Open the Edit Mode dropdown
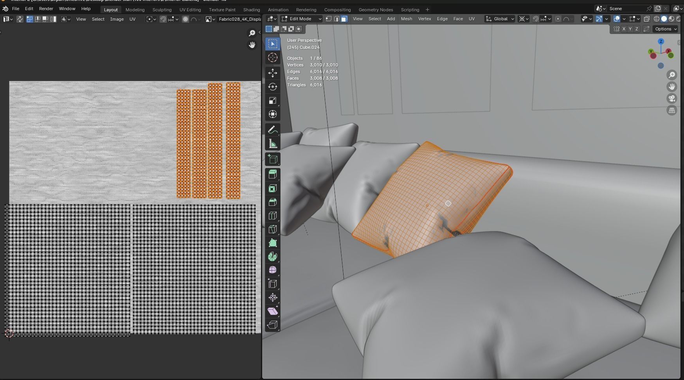This screenshot has width=684, height=380. click(x=301, y=19)
